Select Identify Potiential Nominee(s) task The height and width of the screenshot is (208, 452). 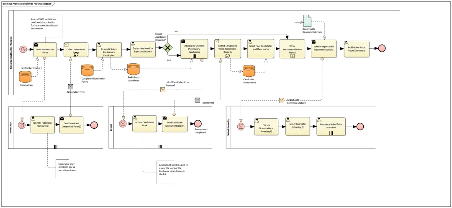[43, 124]
